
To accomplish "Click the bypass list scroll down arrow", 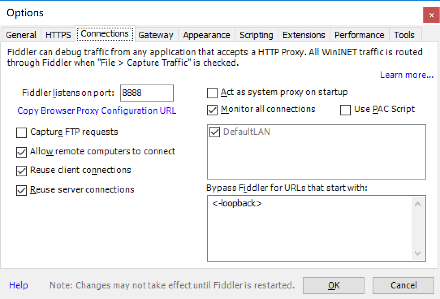I will (x=418, y=253).
